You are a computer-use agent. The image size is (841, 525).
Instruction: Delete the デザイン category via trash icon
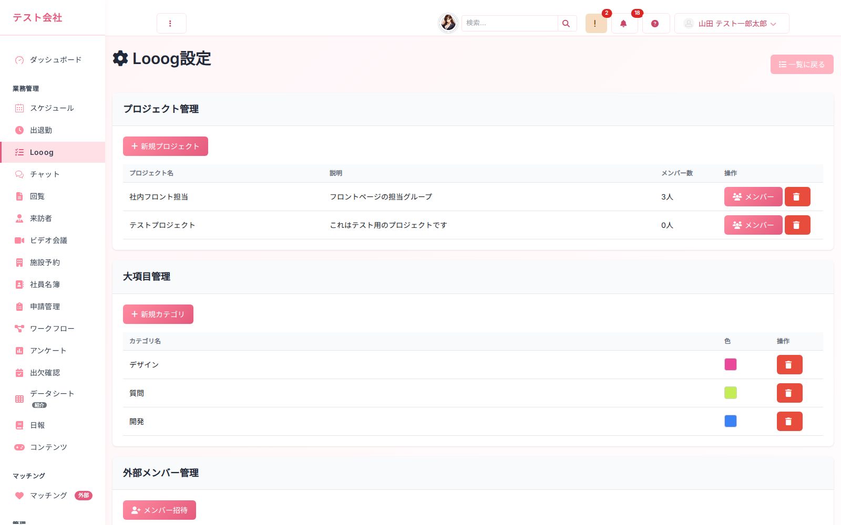[789, 365]
